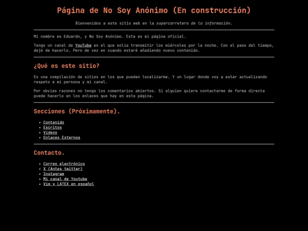308x231 pixels.
Task: Click the 'Por obvias razones' paragraph
Action: 149,94
